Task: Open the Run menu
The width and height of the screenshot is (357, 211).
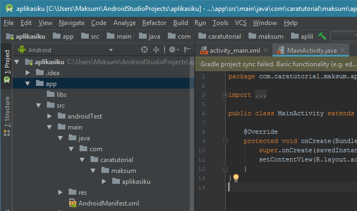Action: 200,23
